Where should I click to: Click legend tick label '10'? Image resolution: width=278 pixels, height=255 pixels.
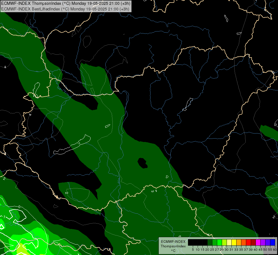pyautogui.click(x=198, y=250)
